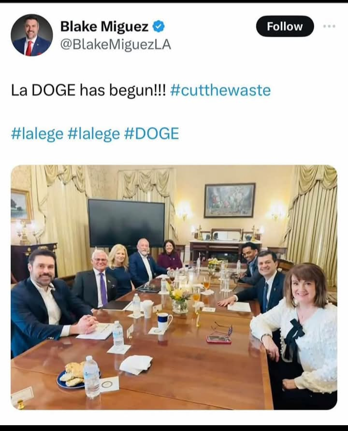348x431 pixels.
Task: Click the yellow flower vase centerpiece
Action: [x=180, y=301]
